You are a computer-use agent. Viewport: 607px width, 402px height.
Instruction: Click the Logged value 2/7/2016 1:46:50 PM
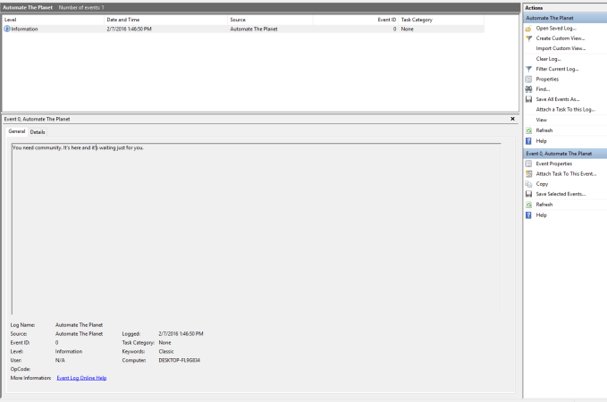click(x=181, y=333)
